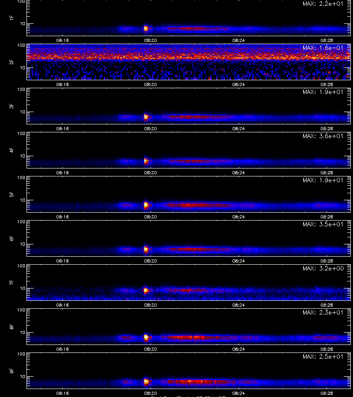353x397 pixels.
Task: Select the MAX: 2.2e+01 value
Action: point(323,4)
